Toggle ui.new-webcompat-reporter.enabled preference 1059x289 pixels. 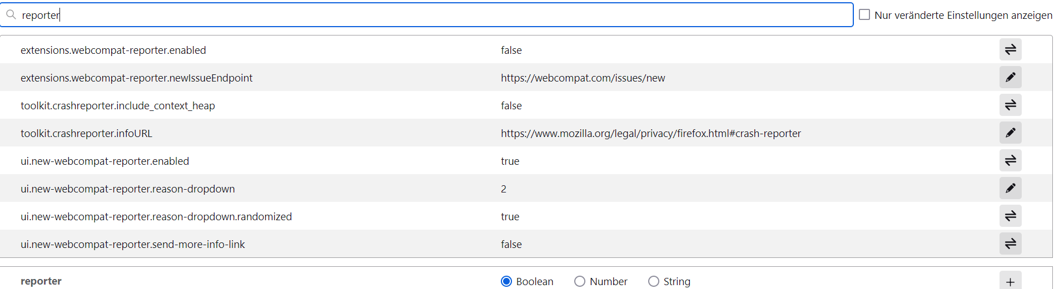(x=1010, y=160)
